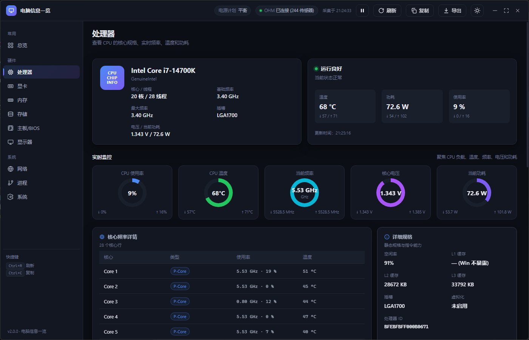Click the 采集于 21:24:33 timestamp

[x=337, y=11]
